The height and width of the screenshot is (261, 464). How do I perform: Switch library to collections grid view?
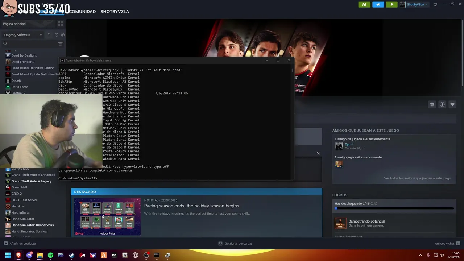click(60, 24)
